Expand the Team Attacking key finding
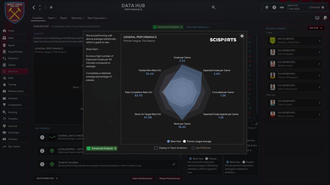Viewport: 330px width, 185px height. (174, 164)
